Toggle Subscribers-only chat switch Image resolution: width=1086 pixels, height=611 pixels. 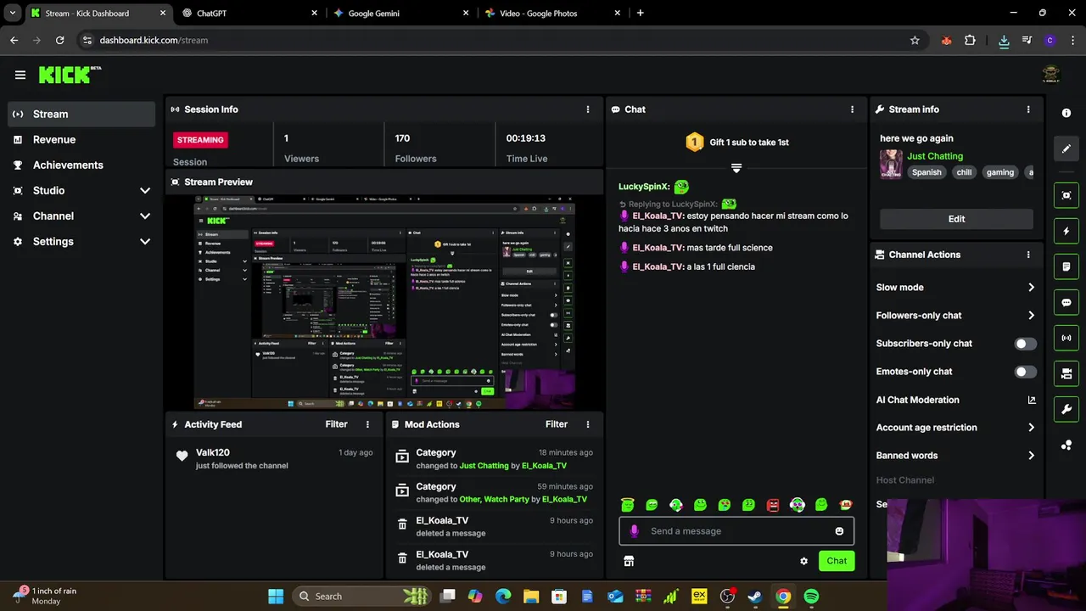point(1025,344)
